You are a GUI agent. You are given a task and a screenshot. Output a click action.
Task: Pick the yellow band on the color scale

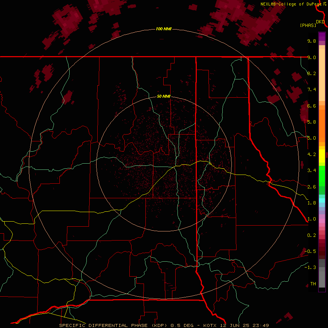point(322,156)
